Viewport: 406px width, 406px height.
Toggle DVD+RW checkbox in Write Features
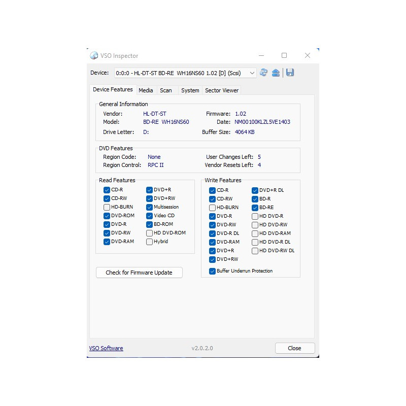tap(212, 259)
